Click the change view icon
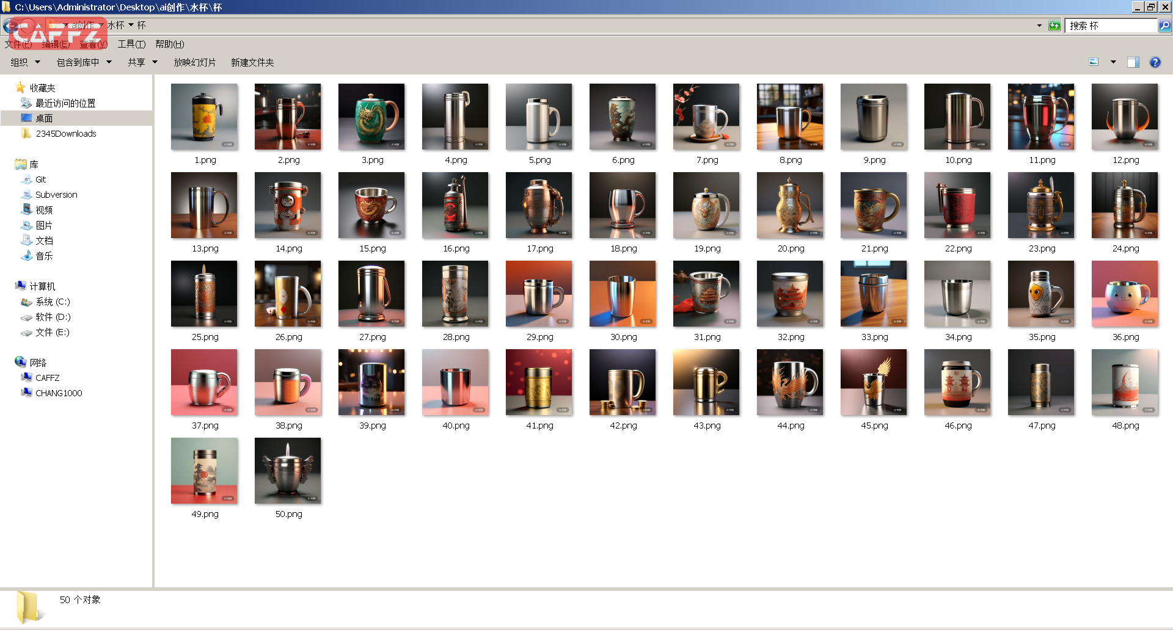 1094,62
